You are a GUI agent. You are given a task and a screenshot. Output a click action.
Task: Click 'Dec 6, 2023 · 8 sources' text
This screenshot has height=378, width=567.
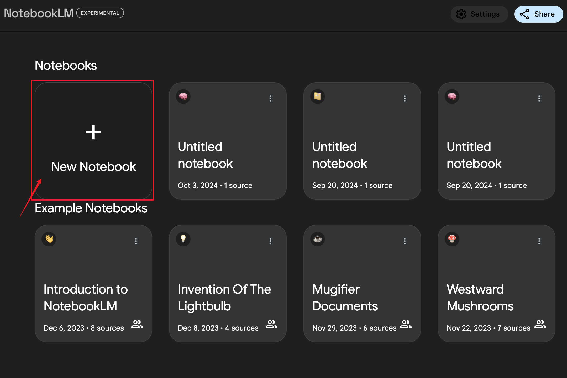[83, 328]
